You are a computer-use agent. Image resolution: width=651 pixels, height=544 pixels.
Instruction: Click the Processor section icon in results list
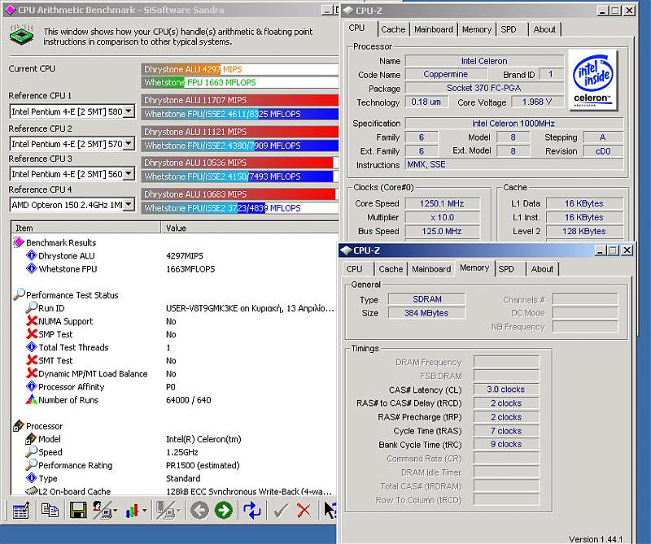point(19,426)
